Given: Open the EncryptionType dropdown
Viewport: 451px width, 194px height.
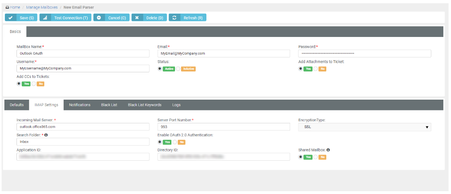Looking at the screenshot, I should (364, 127).
